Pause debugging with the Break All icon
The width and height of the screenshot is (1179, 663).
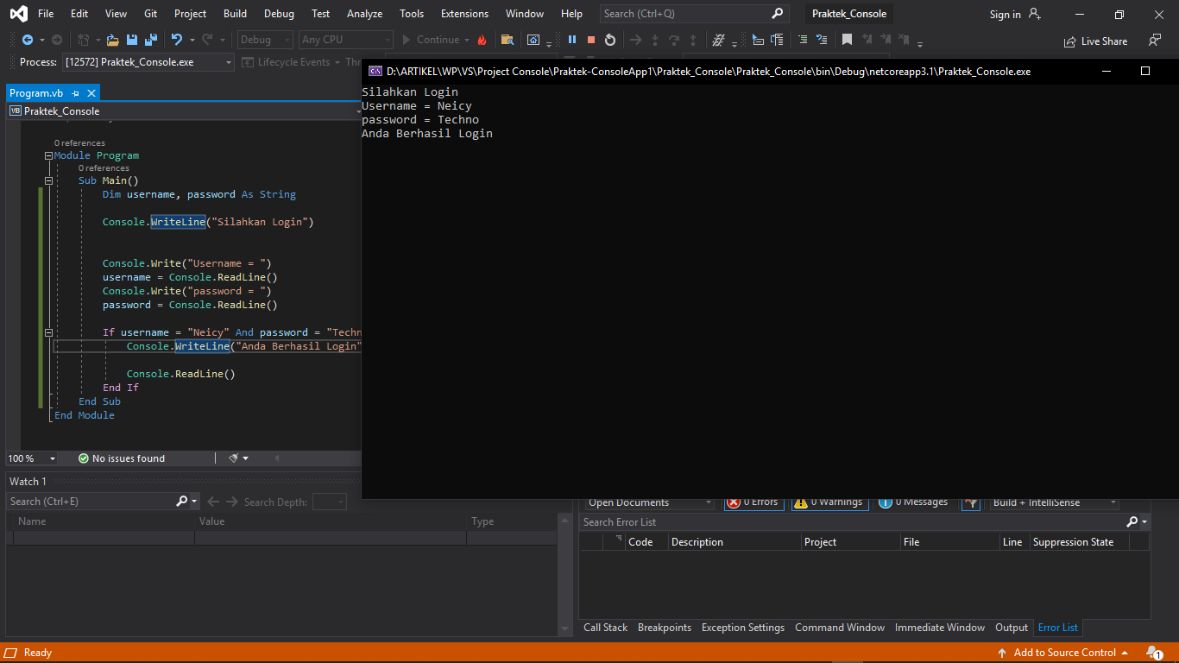[572, 40]
